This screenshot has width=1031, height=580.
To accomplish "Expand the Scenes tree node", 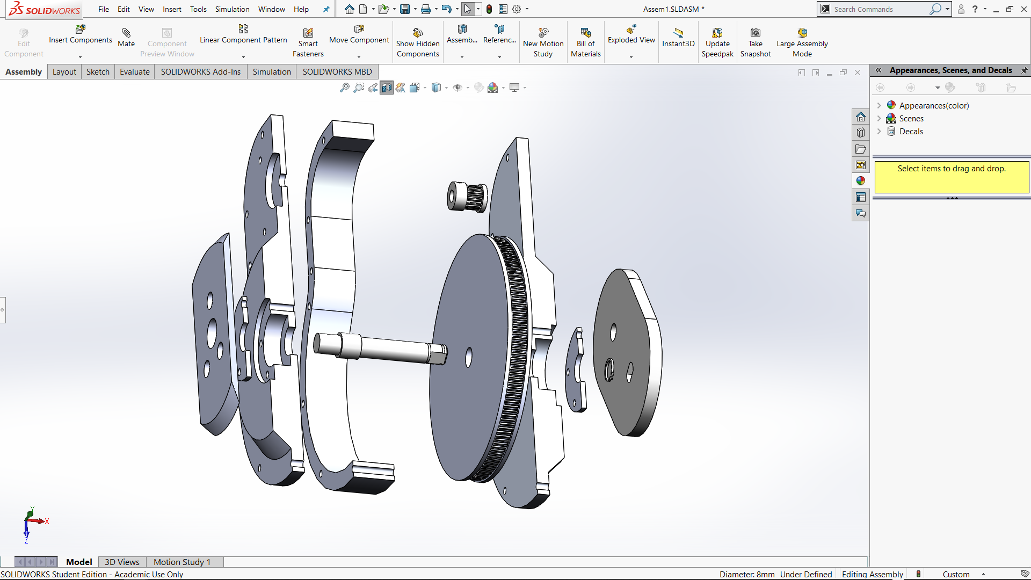I will click(879, 119).
